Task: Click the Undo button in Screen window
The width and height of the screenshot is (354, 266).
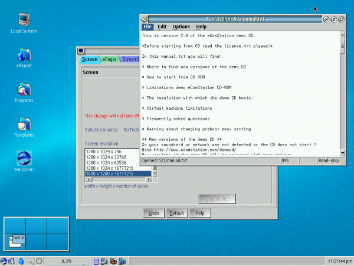Action: [153, 213]
